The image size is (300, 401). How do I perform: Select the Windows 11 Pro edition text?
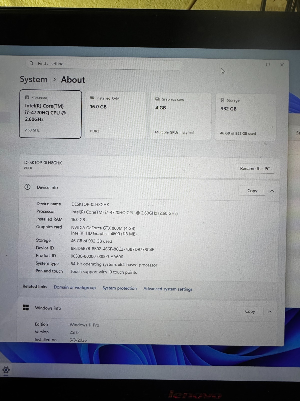pos(84,325)
